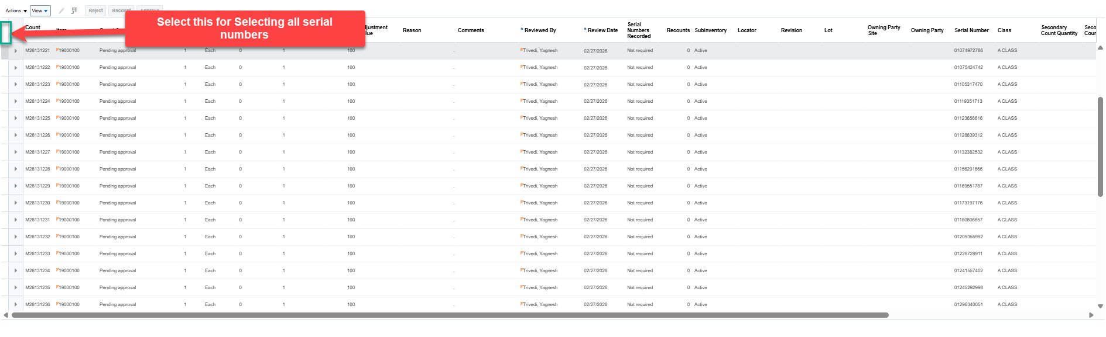Expand row M28131222
The width and height of the screenshot is (1106, 337).
pyautogui.click(x=15, y=68)
